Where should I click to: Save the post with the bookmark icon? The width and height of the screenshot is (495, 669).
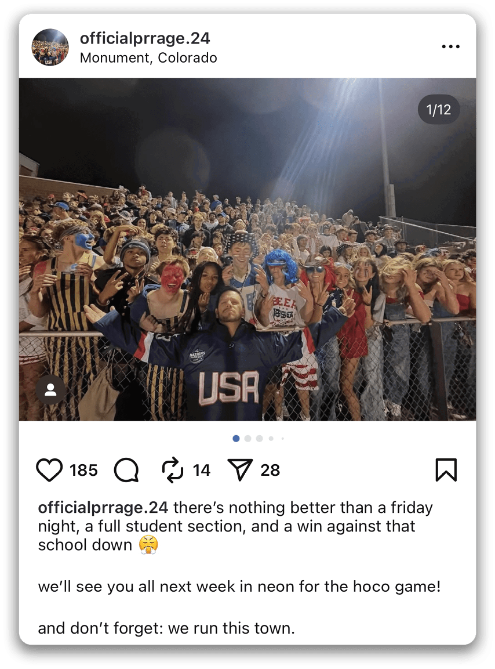click(x=446, y=470)
